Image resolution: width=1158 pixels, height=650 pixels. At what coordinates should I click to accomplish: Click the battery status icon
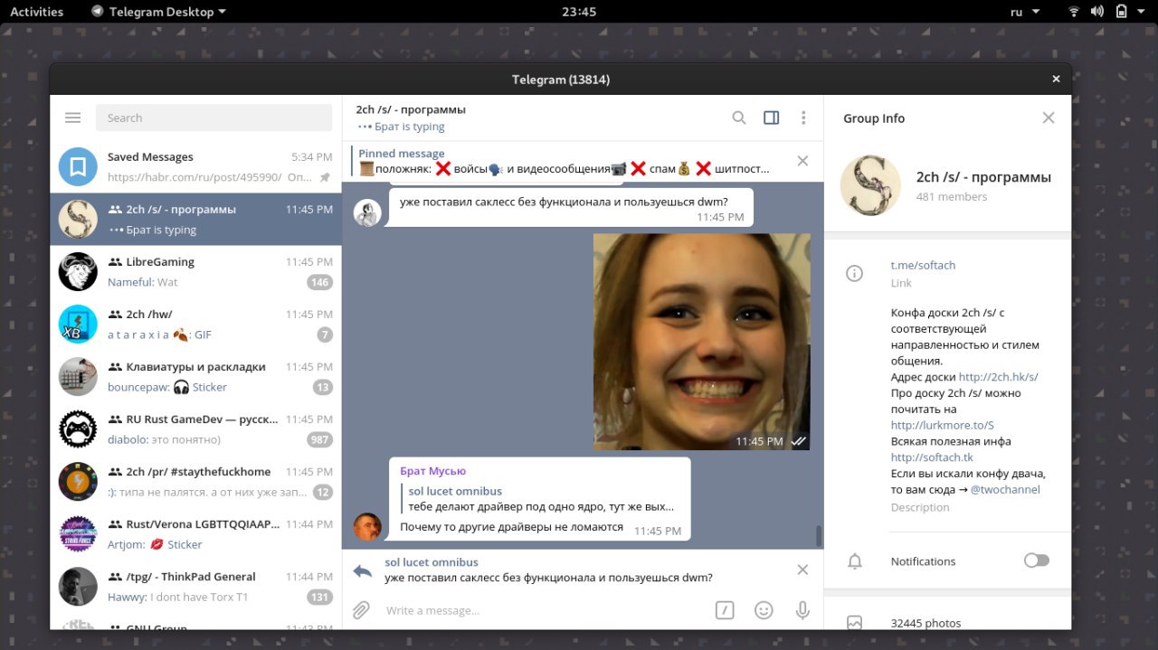(1121, 12)
